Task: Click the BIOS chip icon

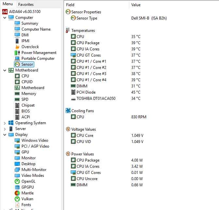Action: 17,111
